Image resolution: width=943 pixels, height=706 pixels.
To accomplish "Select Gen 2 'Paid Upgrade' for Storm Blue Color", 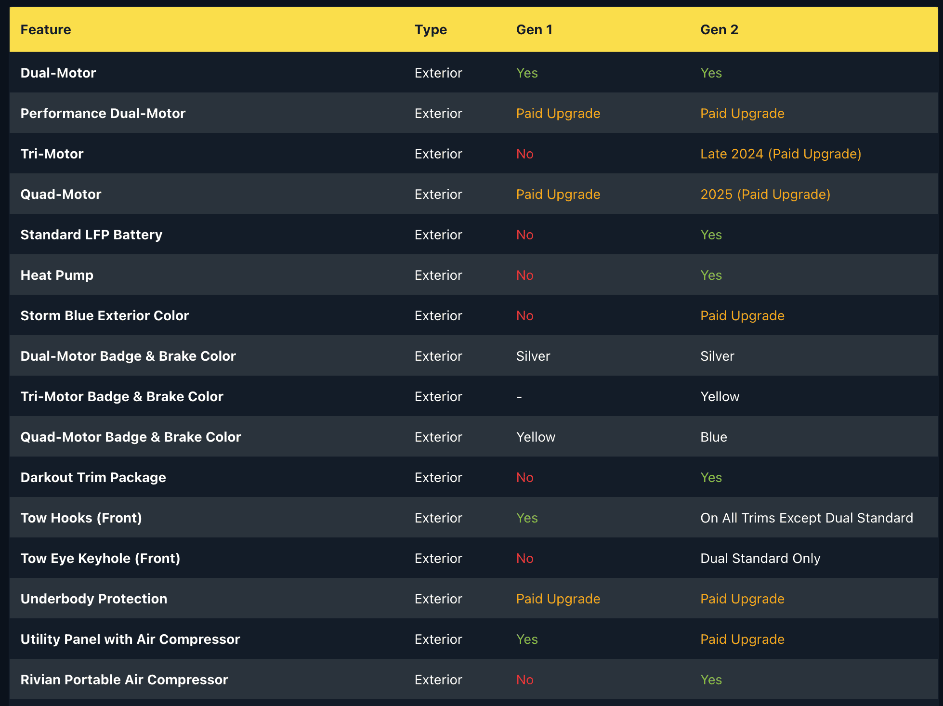I will 742,315.
